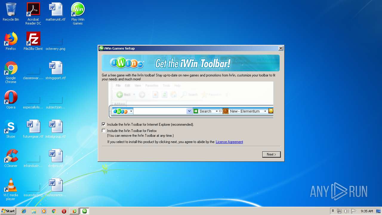Open the FileZilla Client shortcut
The width and height of the screenshot is (382, 215).
pyautogui.click(x=33, y=41)
